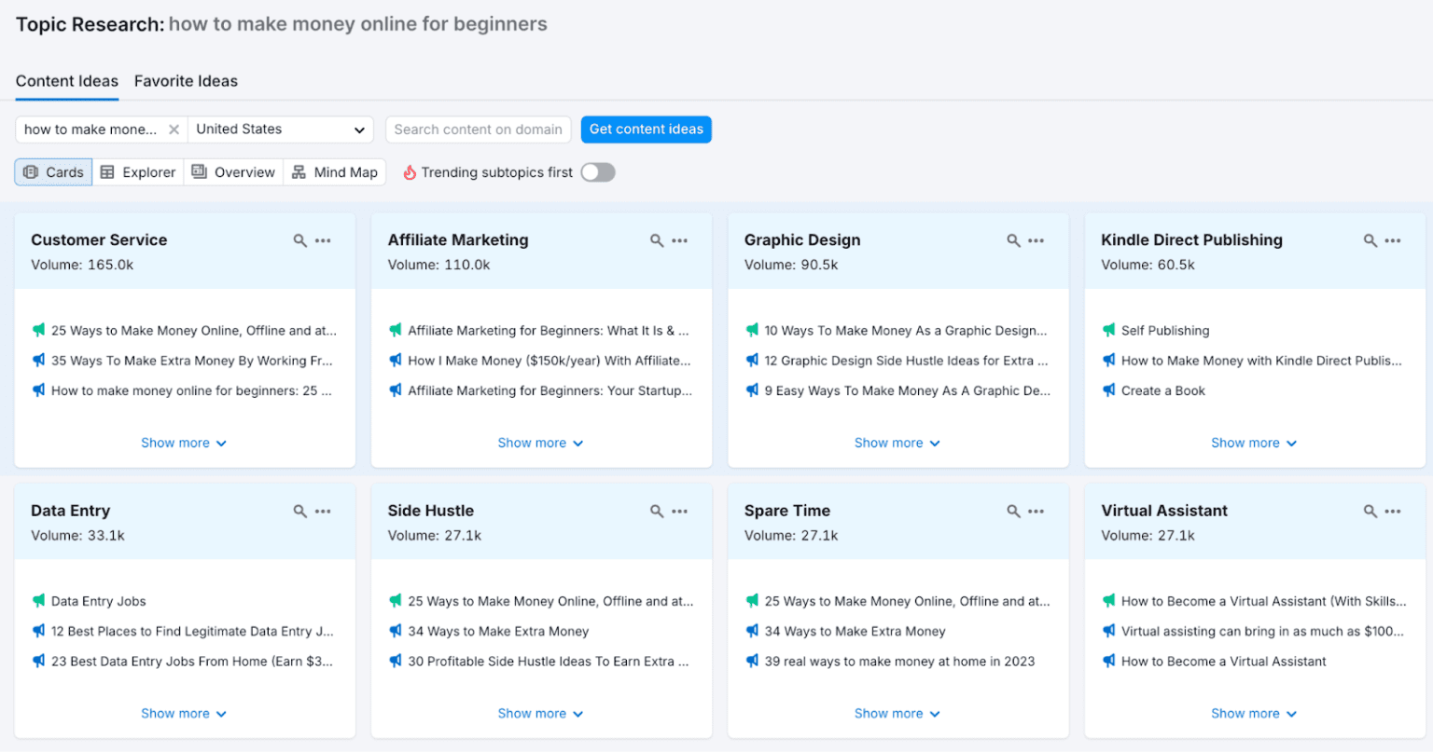Screen dimensions: 1433x752
Task: Click Get content ideas button
Action: pos(647,130)
